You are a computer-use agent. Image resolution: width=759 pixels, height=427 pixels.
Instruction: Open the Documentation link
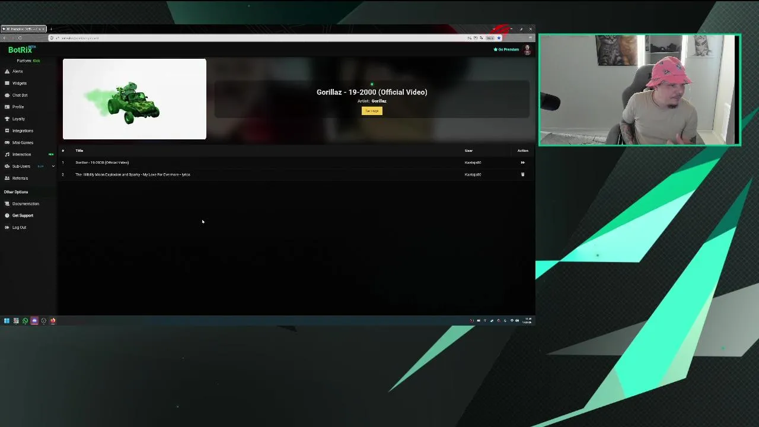point(25,203)
